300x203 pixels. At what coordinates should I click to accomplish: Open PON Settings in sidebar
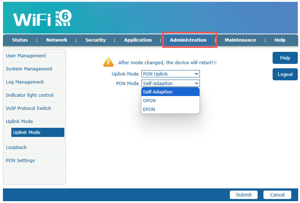[20, 161]
